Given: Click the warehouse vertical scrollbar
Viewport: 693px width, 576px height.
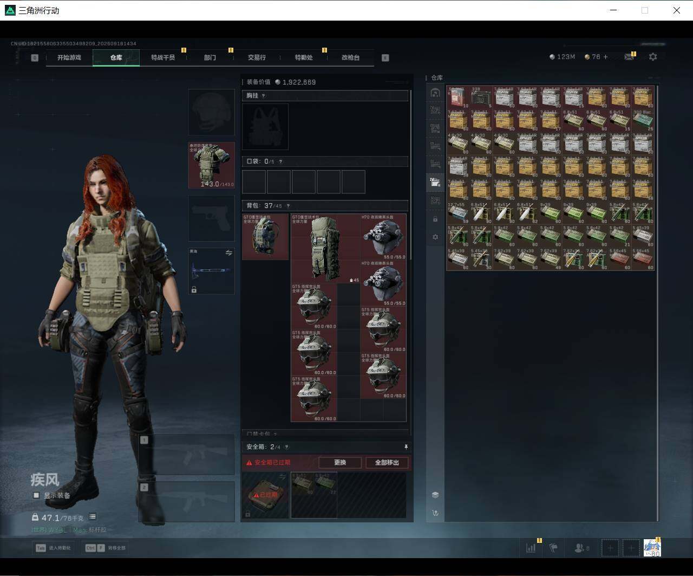Looking at the screenshot, I should [658, 303].
